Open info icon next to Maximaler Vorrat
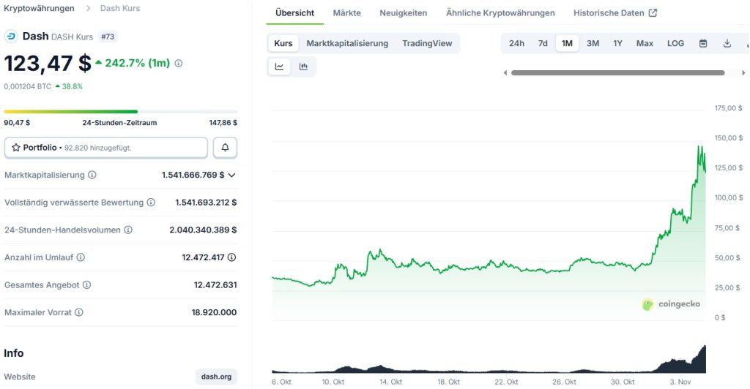 79,312
